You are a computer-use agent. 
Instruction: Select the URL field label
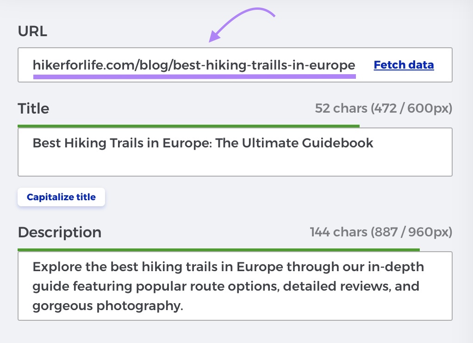[32, 32]
